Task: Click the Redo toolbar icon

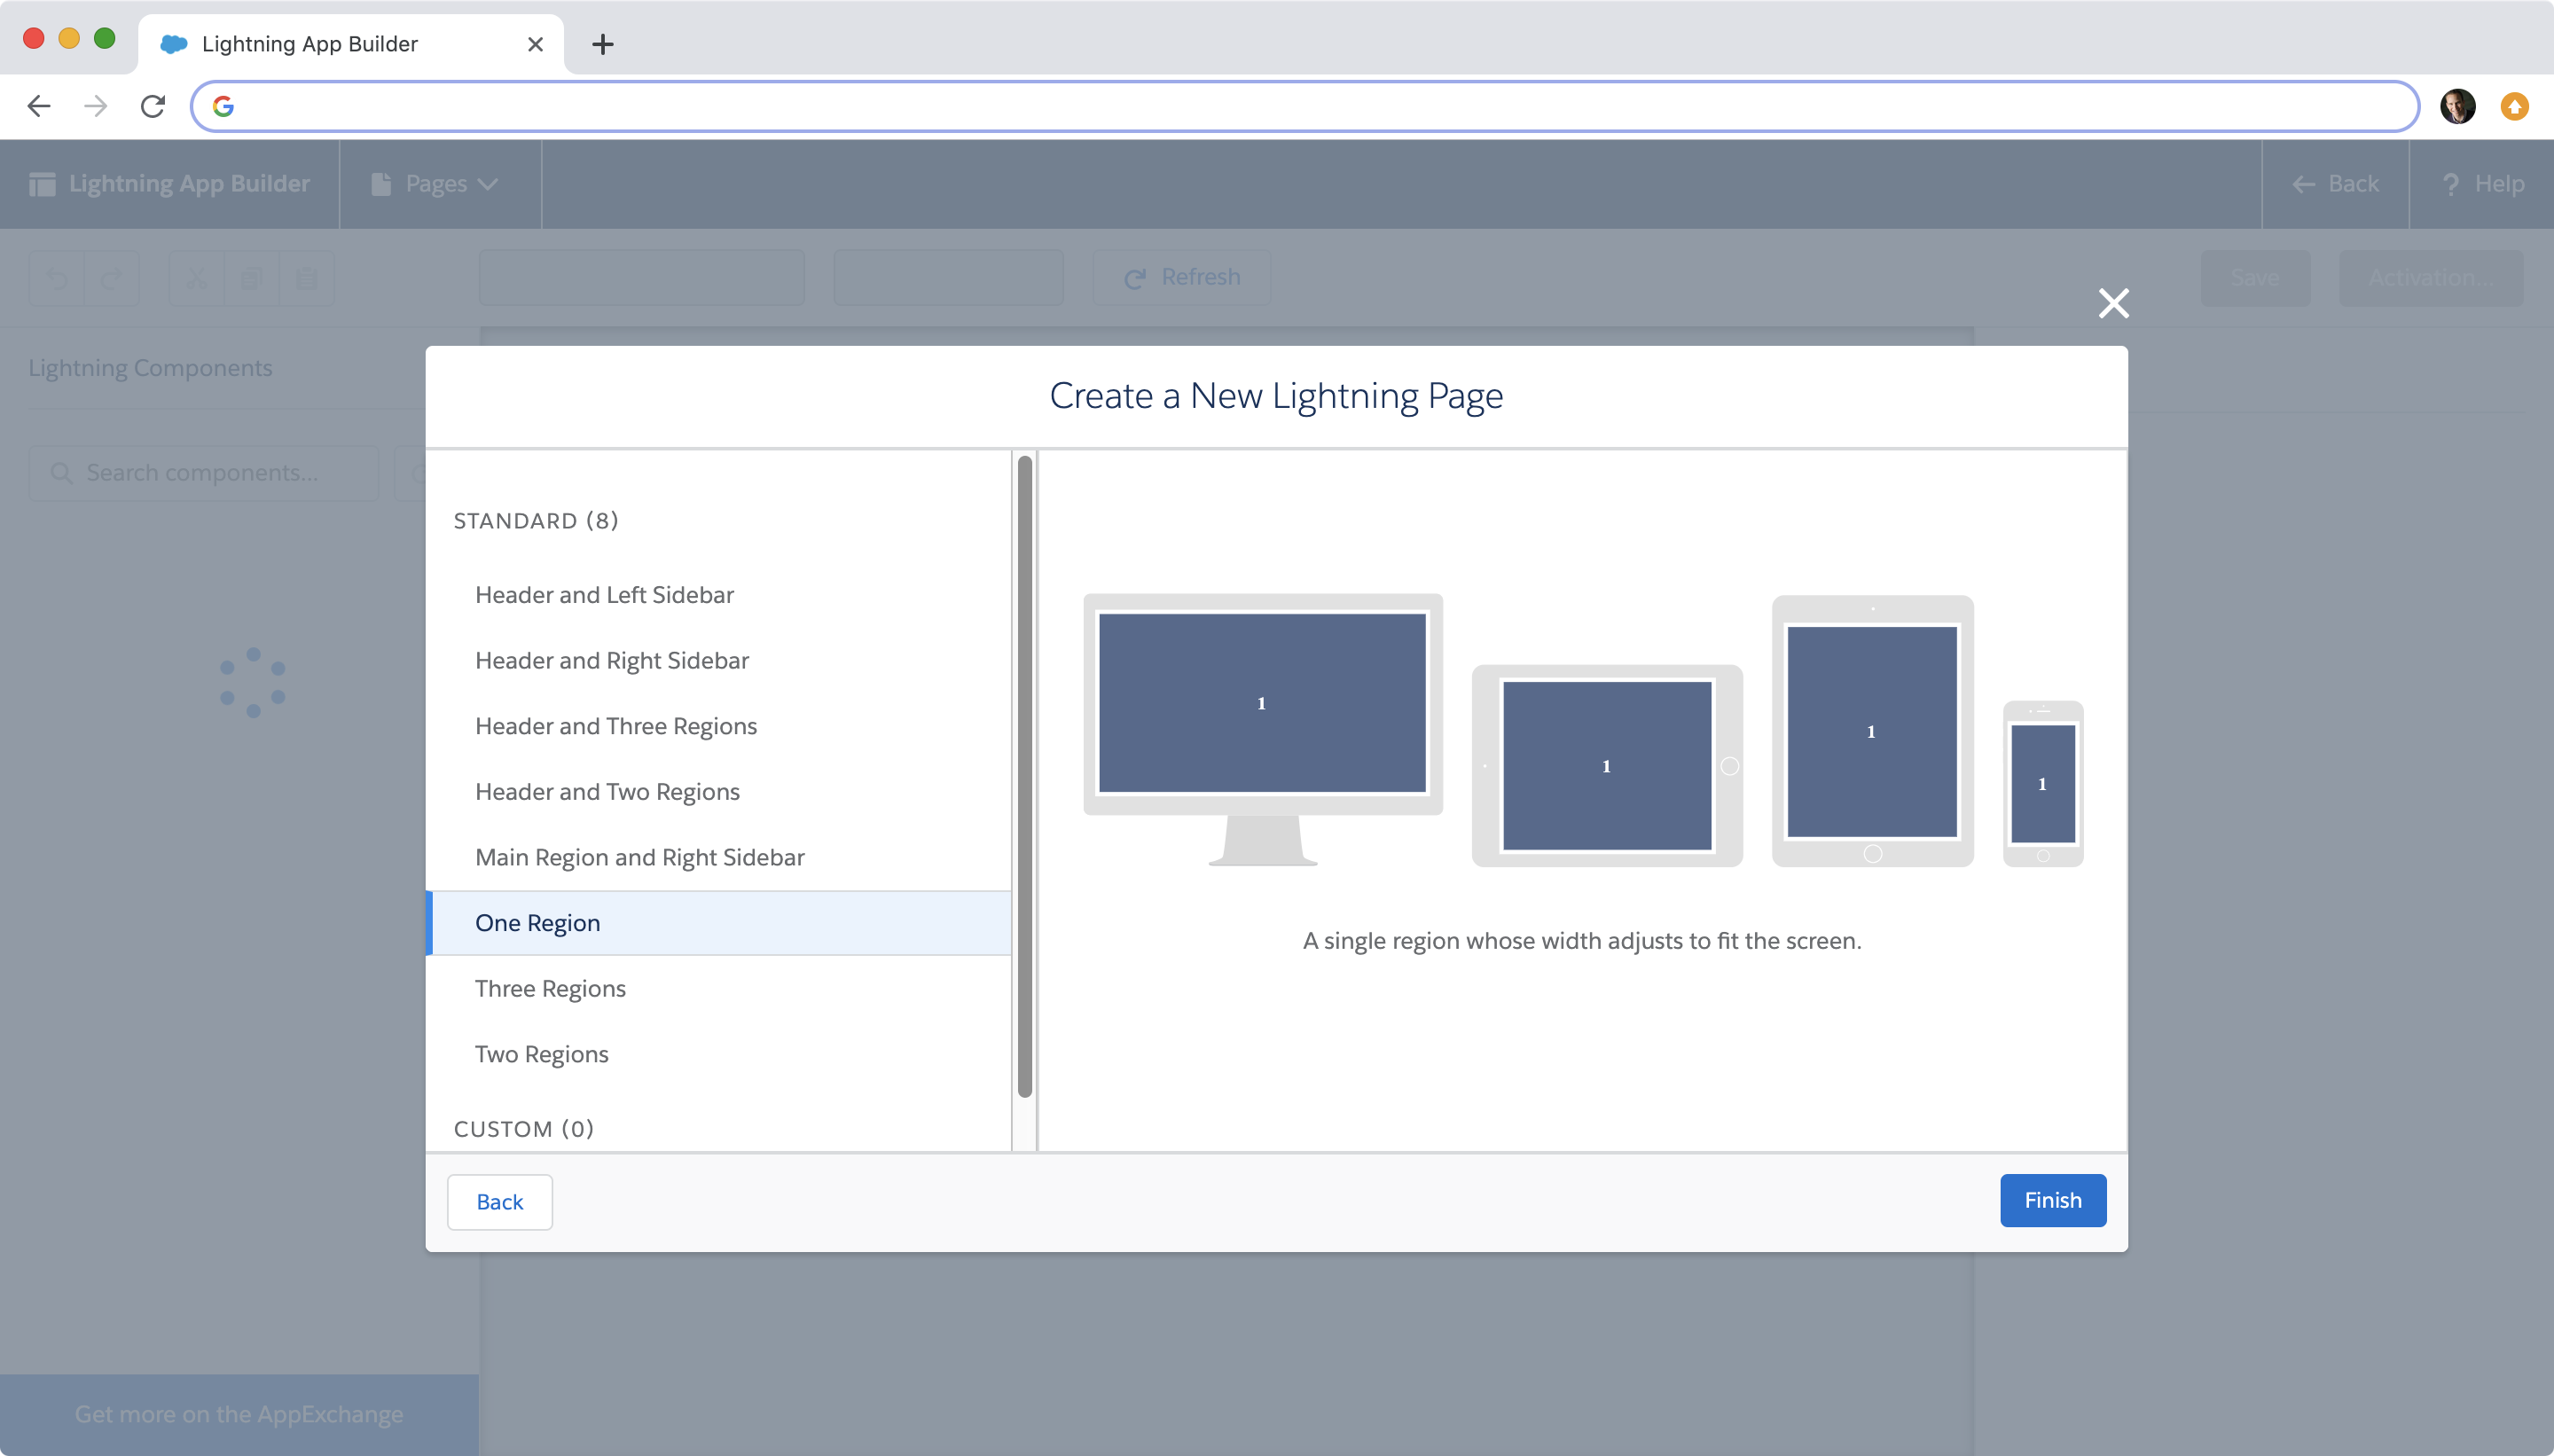Action: 111,278
